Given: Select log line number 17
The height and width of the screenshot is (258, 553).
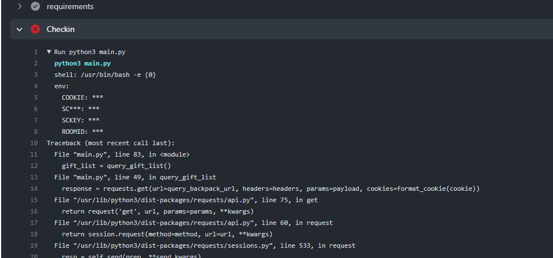Looking at the screenshot, I should (x=34, y=223).
